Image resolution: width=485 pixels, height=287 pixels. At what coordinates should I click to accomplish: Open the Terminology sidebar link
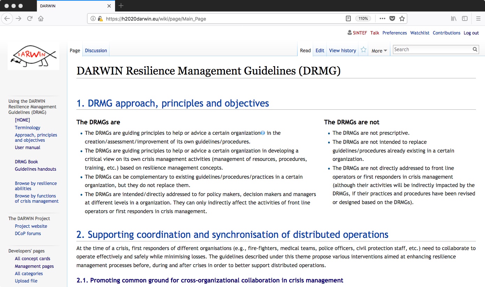click(x=28, y=127)
